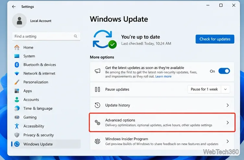Click Pause for 1 week button
This screenshot has width=244, height=160.
[204, 89]
